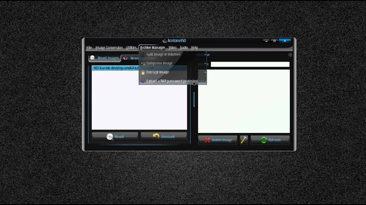The width and height of the screenshot is (366, 205).
Task: Click the database list area
Action: coord(244,101)
